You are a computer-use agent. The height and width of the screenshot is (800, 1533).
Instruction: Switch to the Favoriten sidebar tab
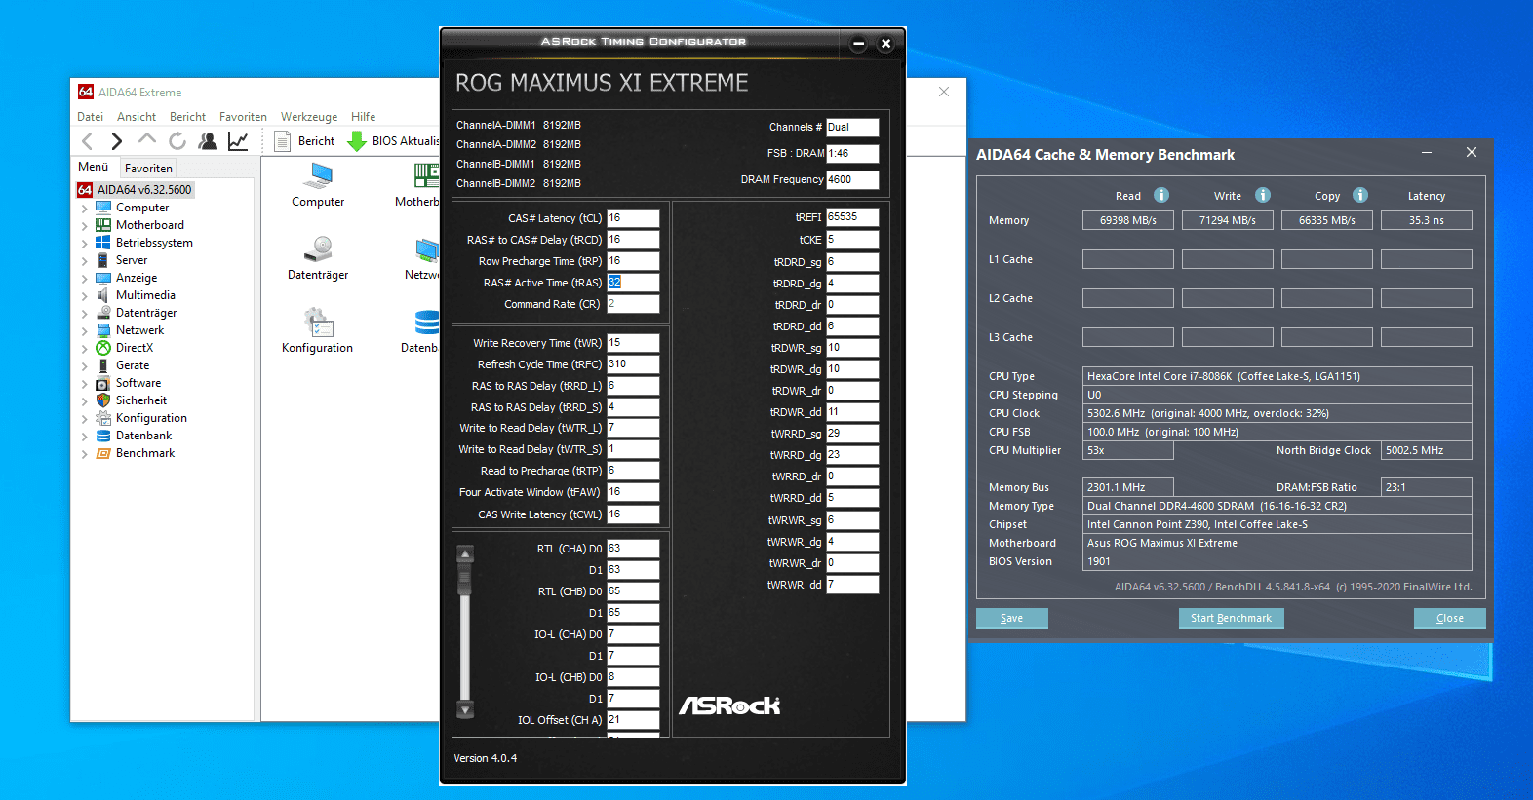[148, 168]
